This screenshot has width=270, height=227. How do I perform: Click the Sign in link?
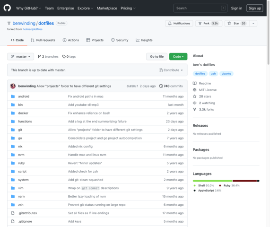[236, 8]
